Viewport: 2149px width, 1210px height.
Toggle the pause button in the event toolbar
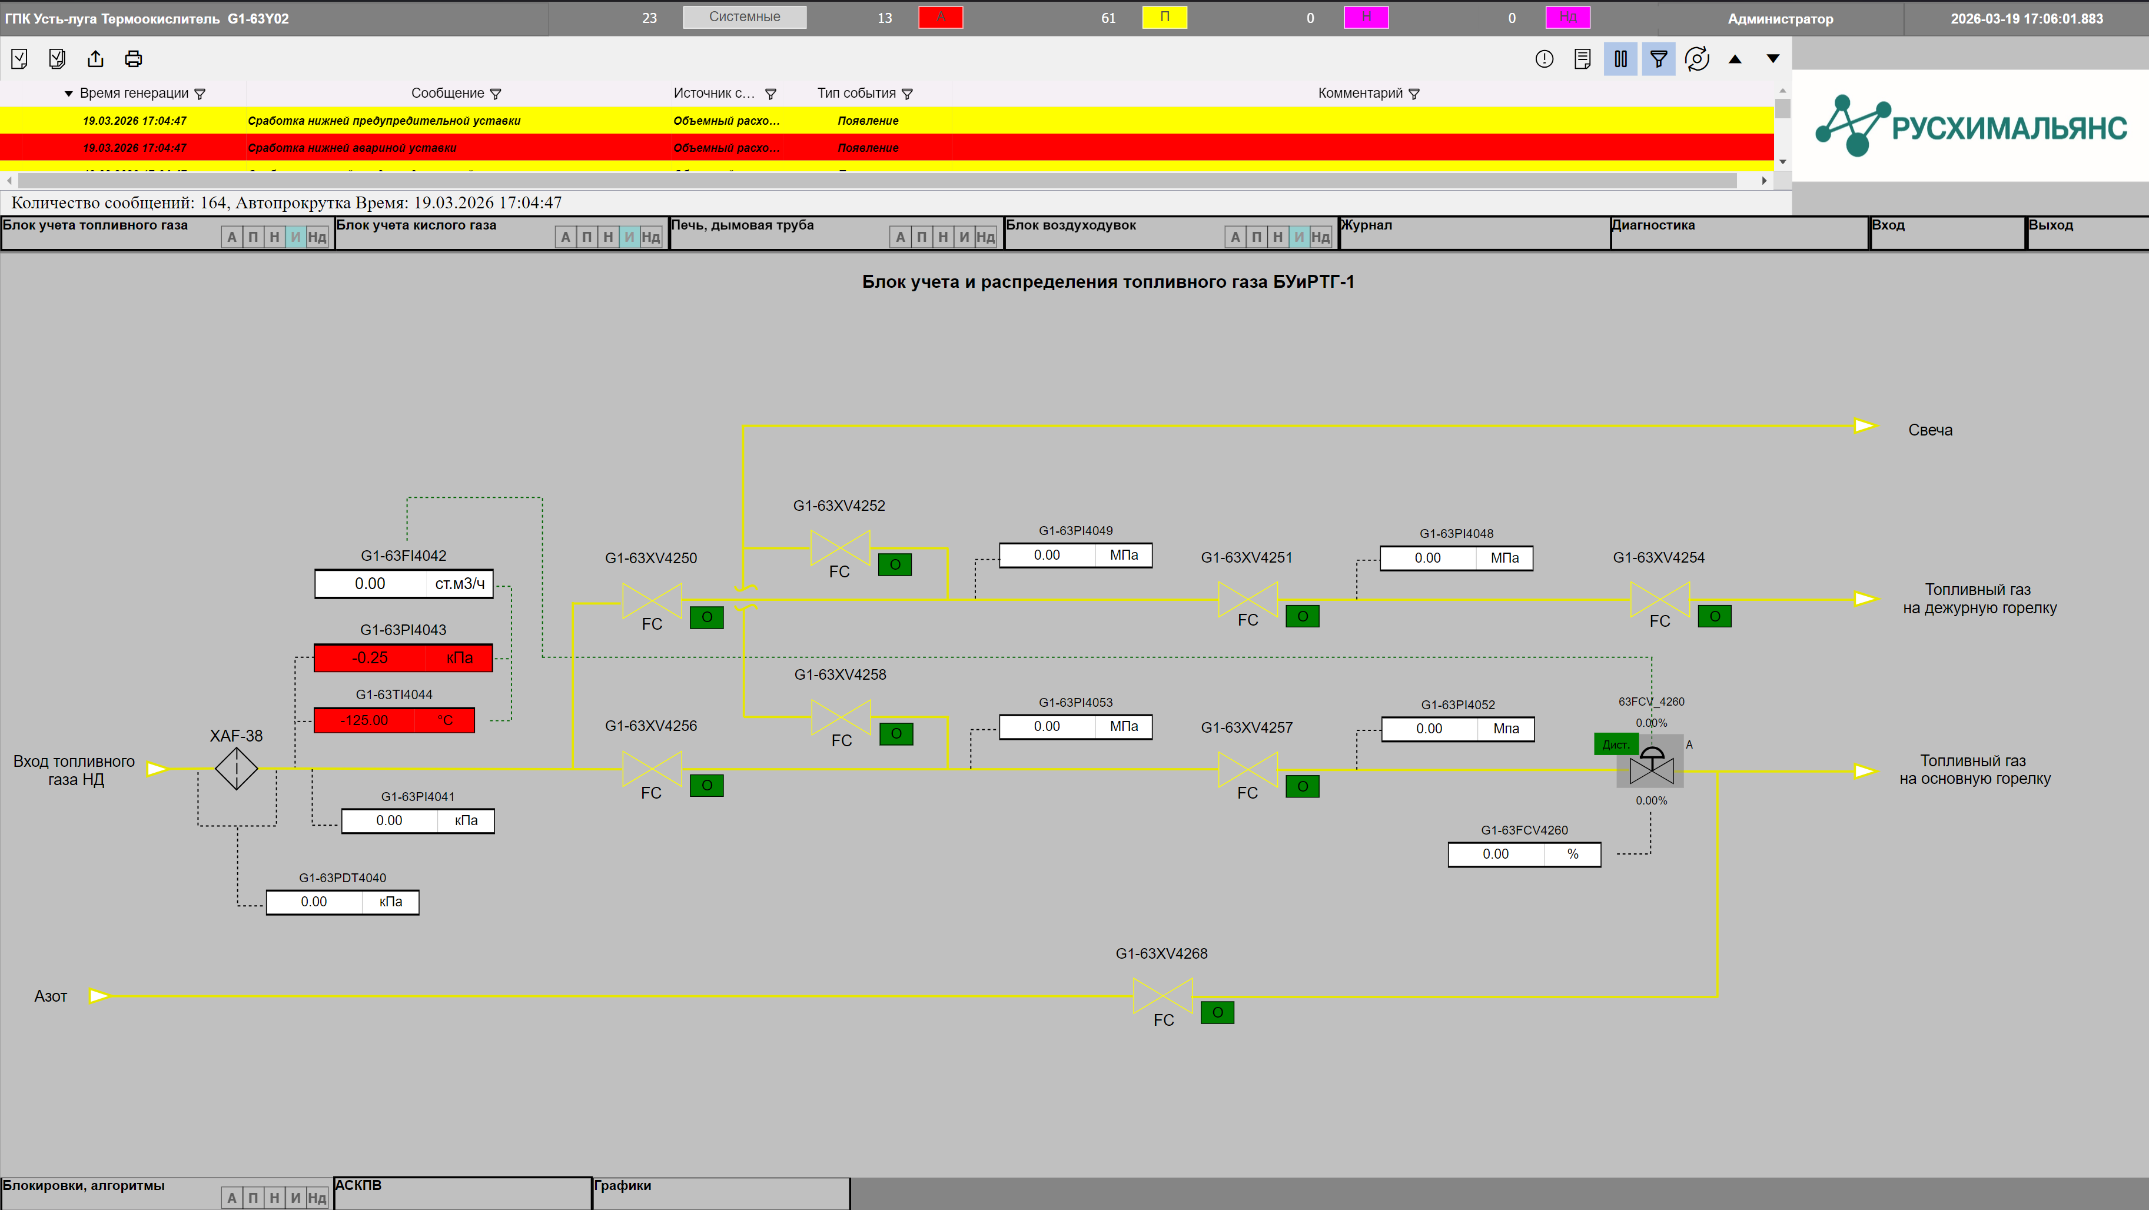coord(1620,58)
